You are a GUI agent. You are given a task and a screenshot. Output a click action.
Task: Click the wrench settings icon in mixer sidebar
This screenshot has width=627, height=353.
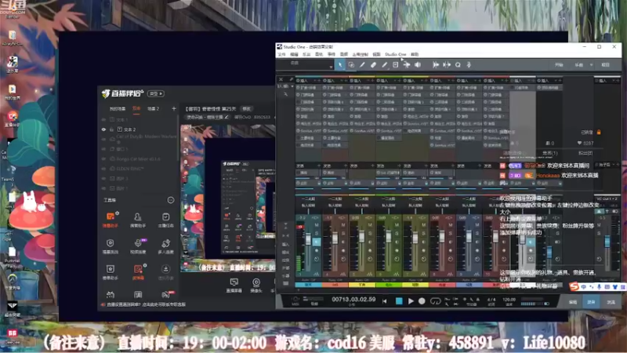click(285, 93)
